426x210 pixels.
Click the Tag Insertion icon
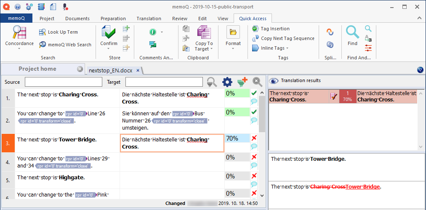tap(255, 29)
